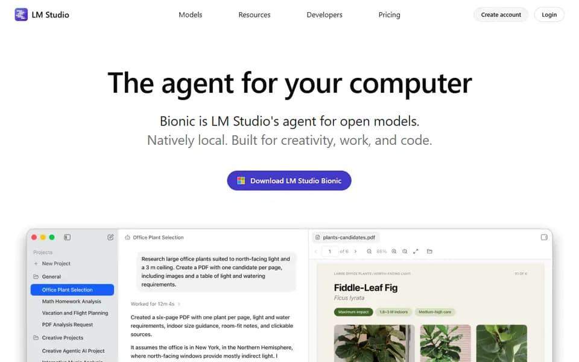Zoom out of the PDF preview
The image size is (579, 362).
369,252
